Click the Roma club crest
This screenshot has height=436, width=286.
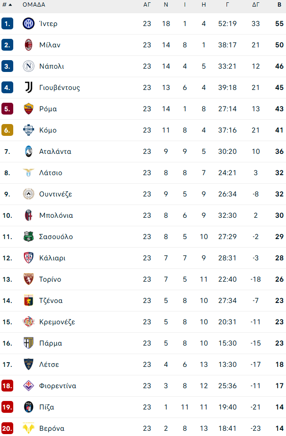(x=29, y=109)
